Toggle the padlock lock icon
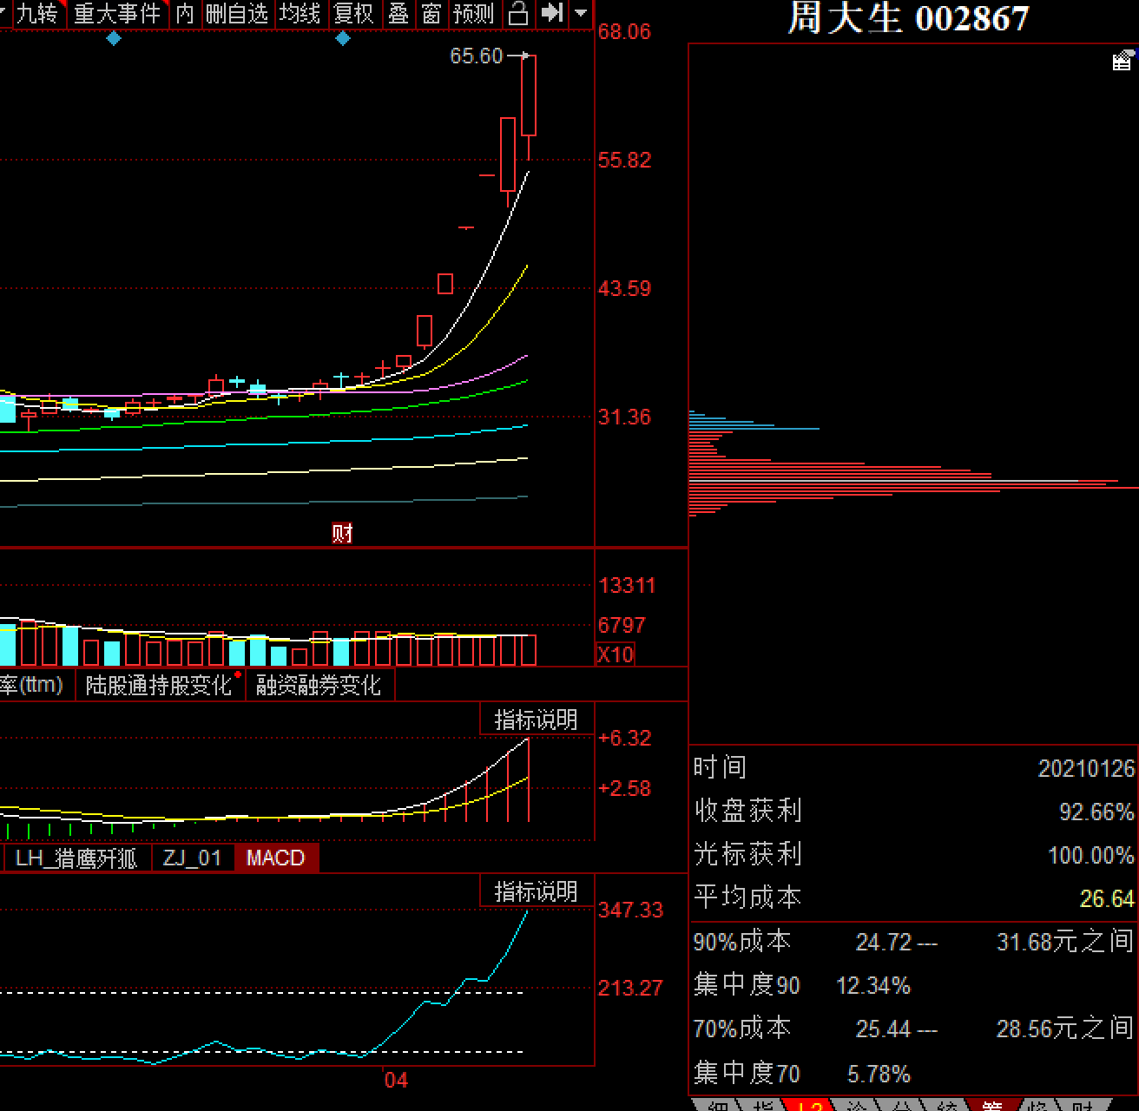Viewport: 1139px width, 1111px height. (x=518, y=14)
